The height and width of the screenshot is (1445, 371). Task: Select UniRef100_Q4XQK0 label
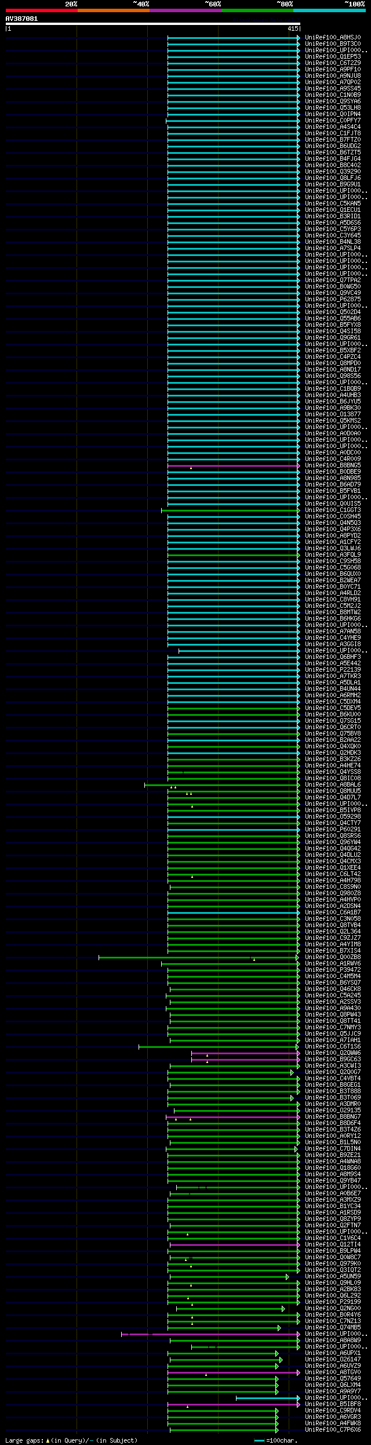coord(333,747)
